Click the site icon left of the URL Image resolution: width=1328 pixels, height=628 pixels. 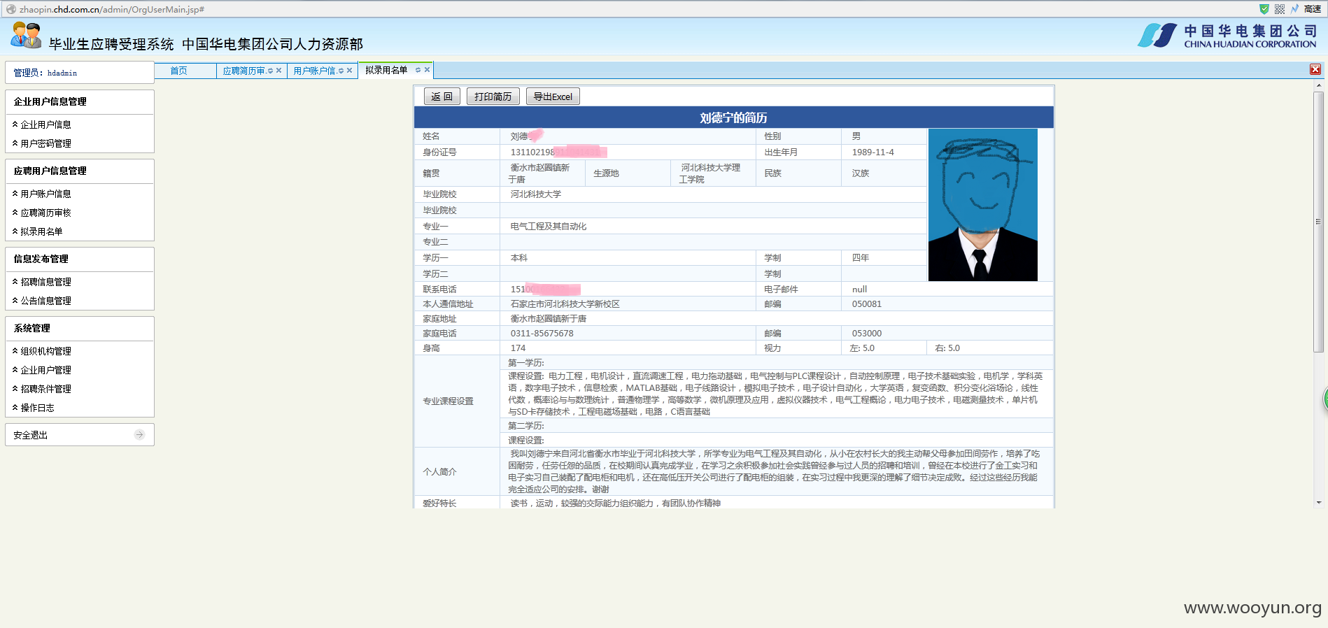[10, 9]
